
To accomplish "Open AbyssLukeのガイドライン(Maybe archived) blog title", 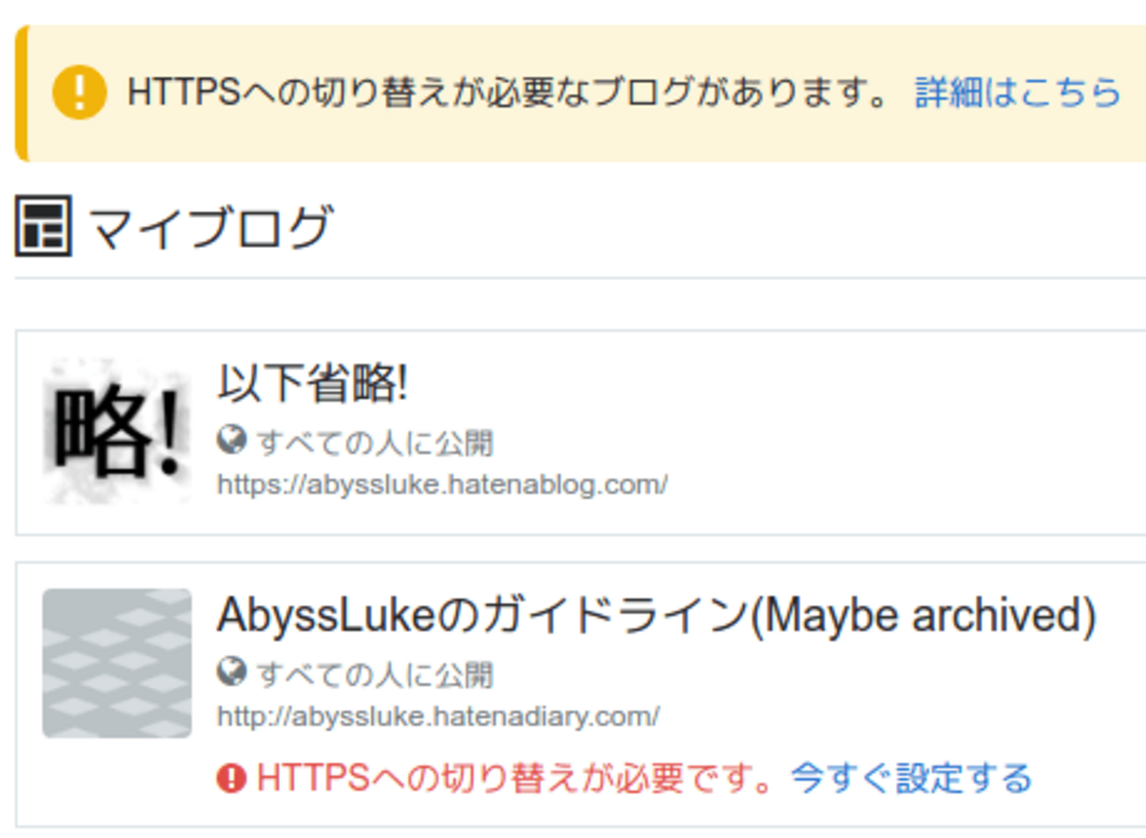I will [656, 616].
